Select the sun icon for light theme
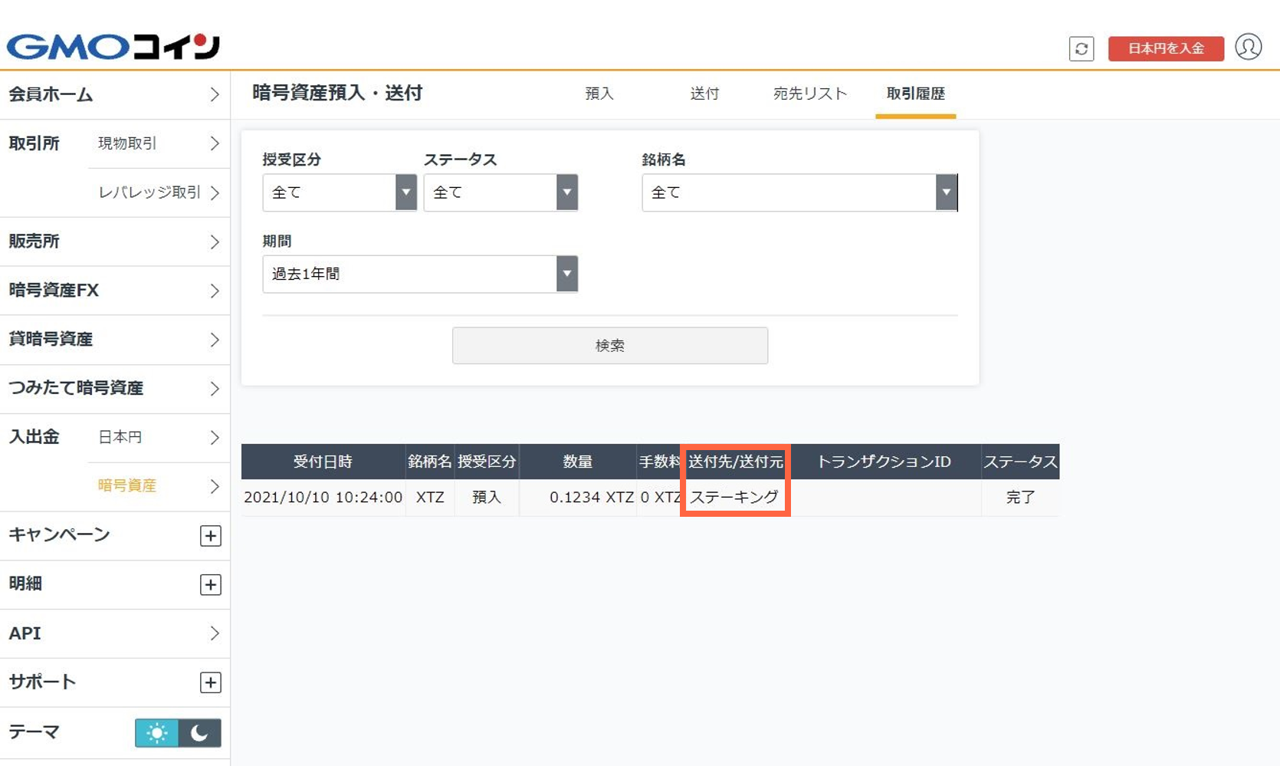The image size is (1280, 766). pos(156,733)
